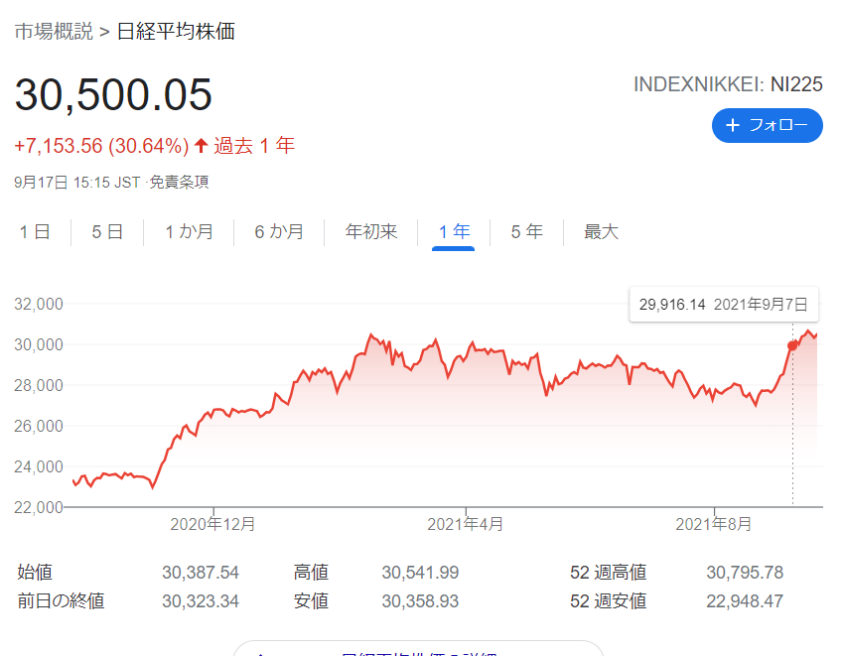Select the 最大 max range tab
Screen dimensions: 843x656
(x=601, y=232)
